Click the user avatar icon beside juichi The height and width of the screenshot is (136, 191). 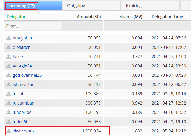[x=9, y=94]
